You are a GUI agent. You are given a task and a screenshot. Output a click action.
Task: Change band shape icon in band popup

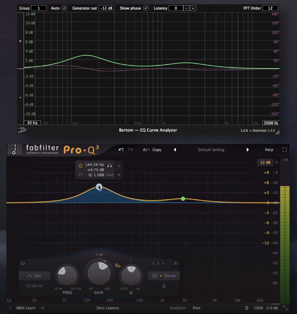coord(81,175)
